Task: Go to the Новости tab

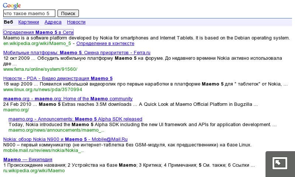Action: pos(76,22)
